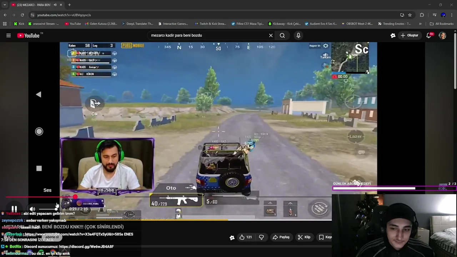Like the video with 121 likes

click(x=246, y=237)
